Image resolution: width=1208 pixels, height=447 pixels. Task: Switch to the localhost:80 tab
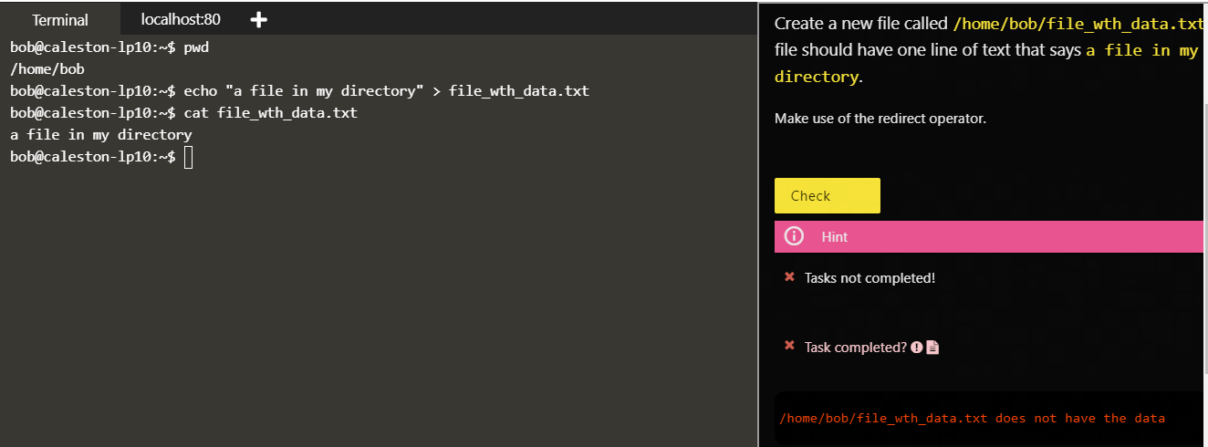(x=181, y=19)
